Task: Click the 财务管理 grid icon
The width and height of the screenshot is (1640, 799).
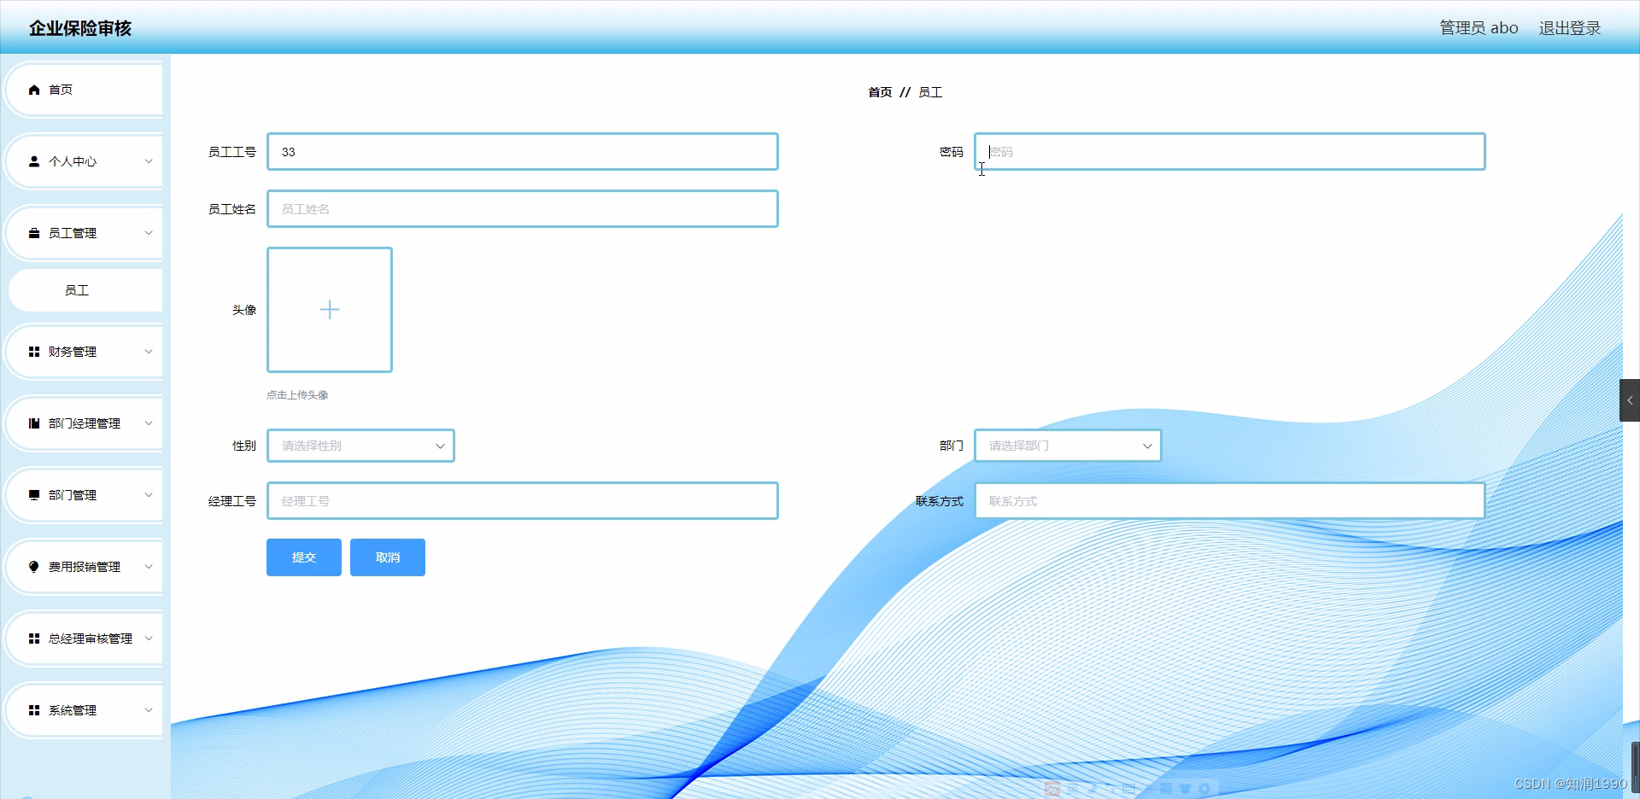Action: pos(34,352)
